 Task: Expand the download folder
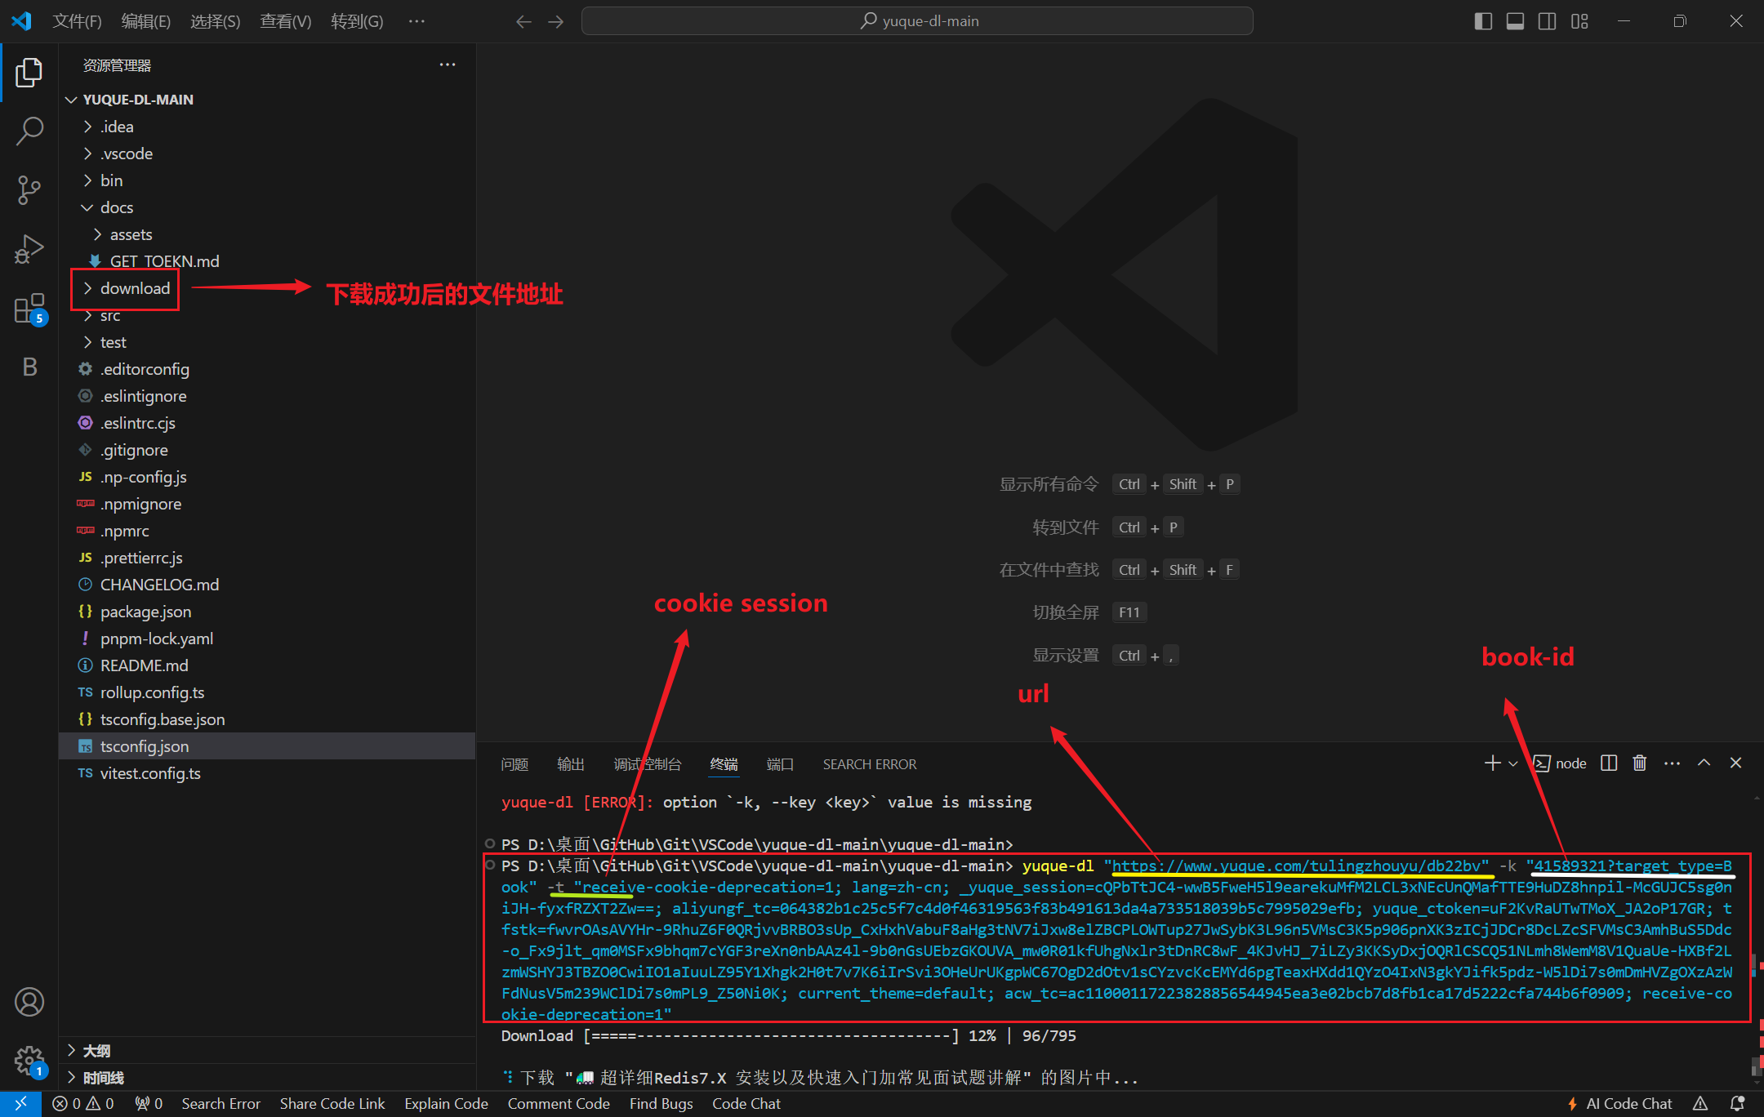[x=135, y=288]
